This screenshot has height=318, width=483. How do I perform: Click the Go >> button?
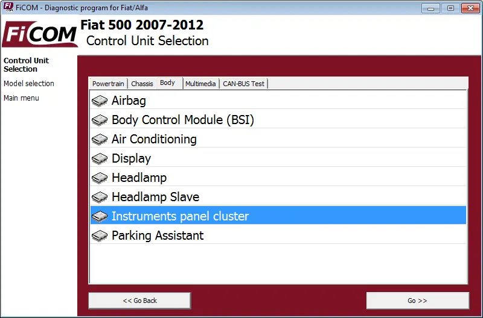(418, 301)
